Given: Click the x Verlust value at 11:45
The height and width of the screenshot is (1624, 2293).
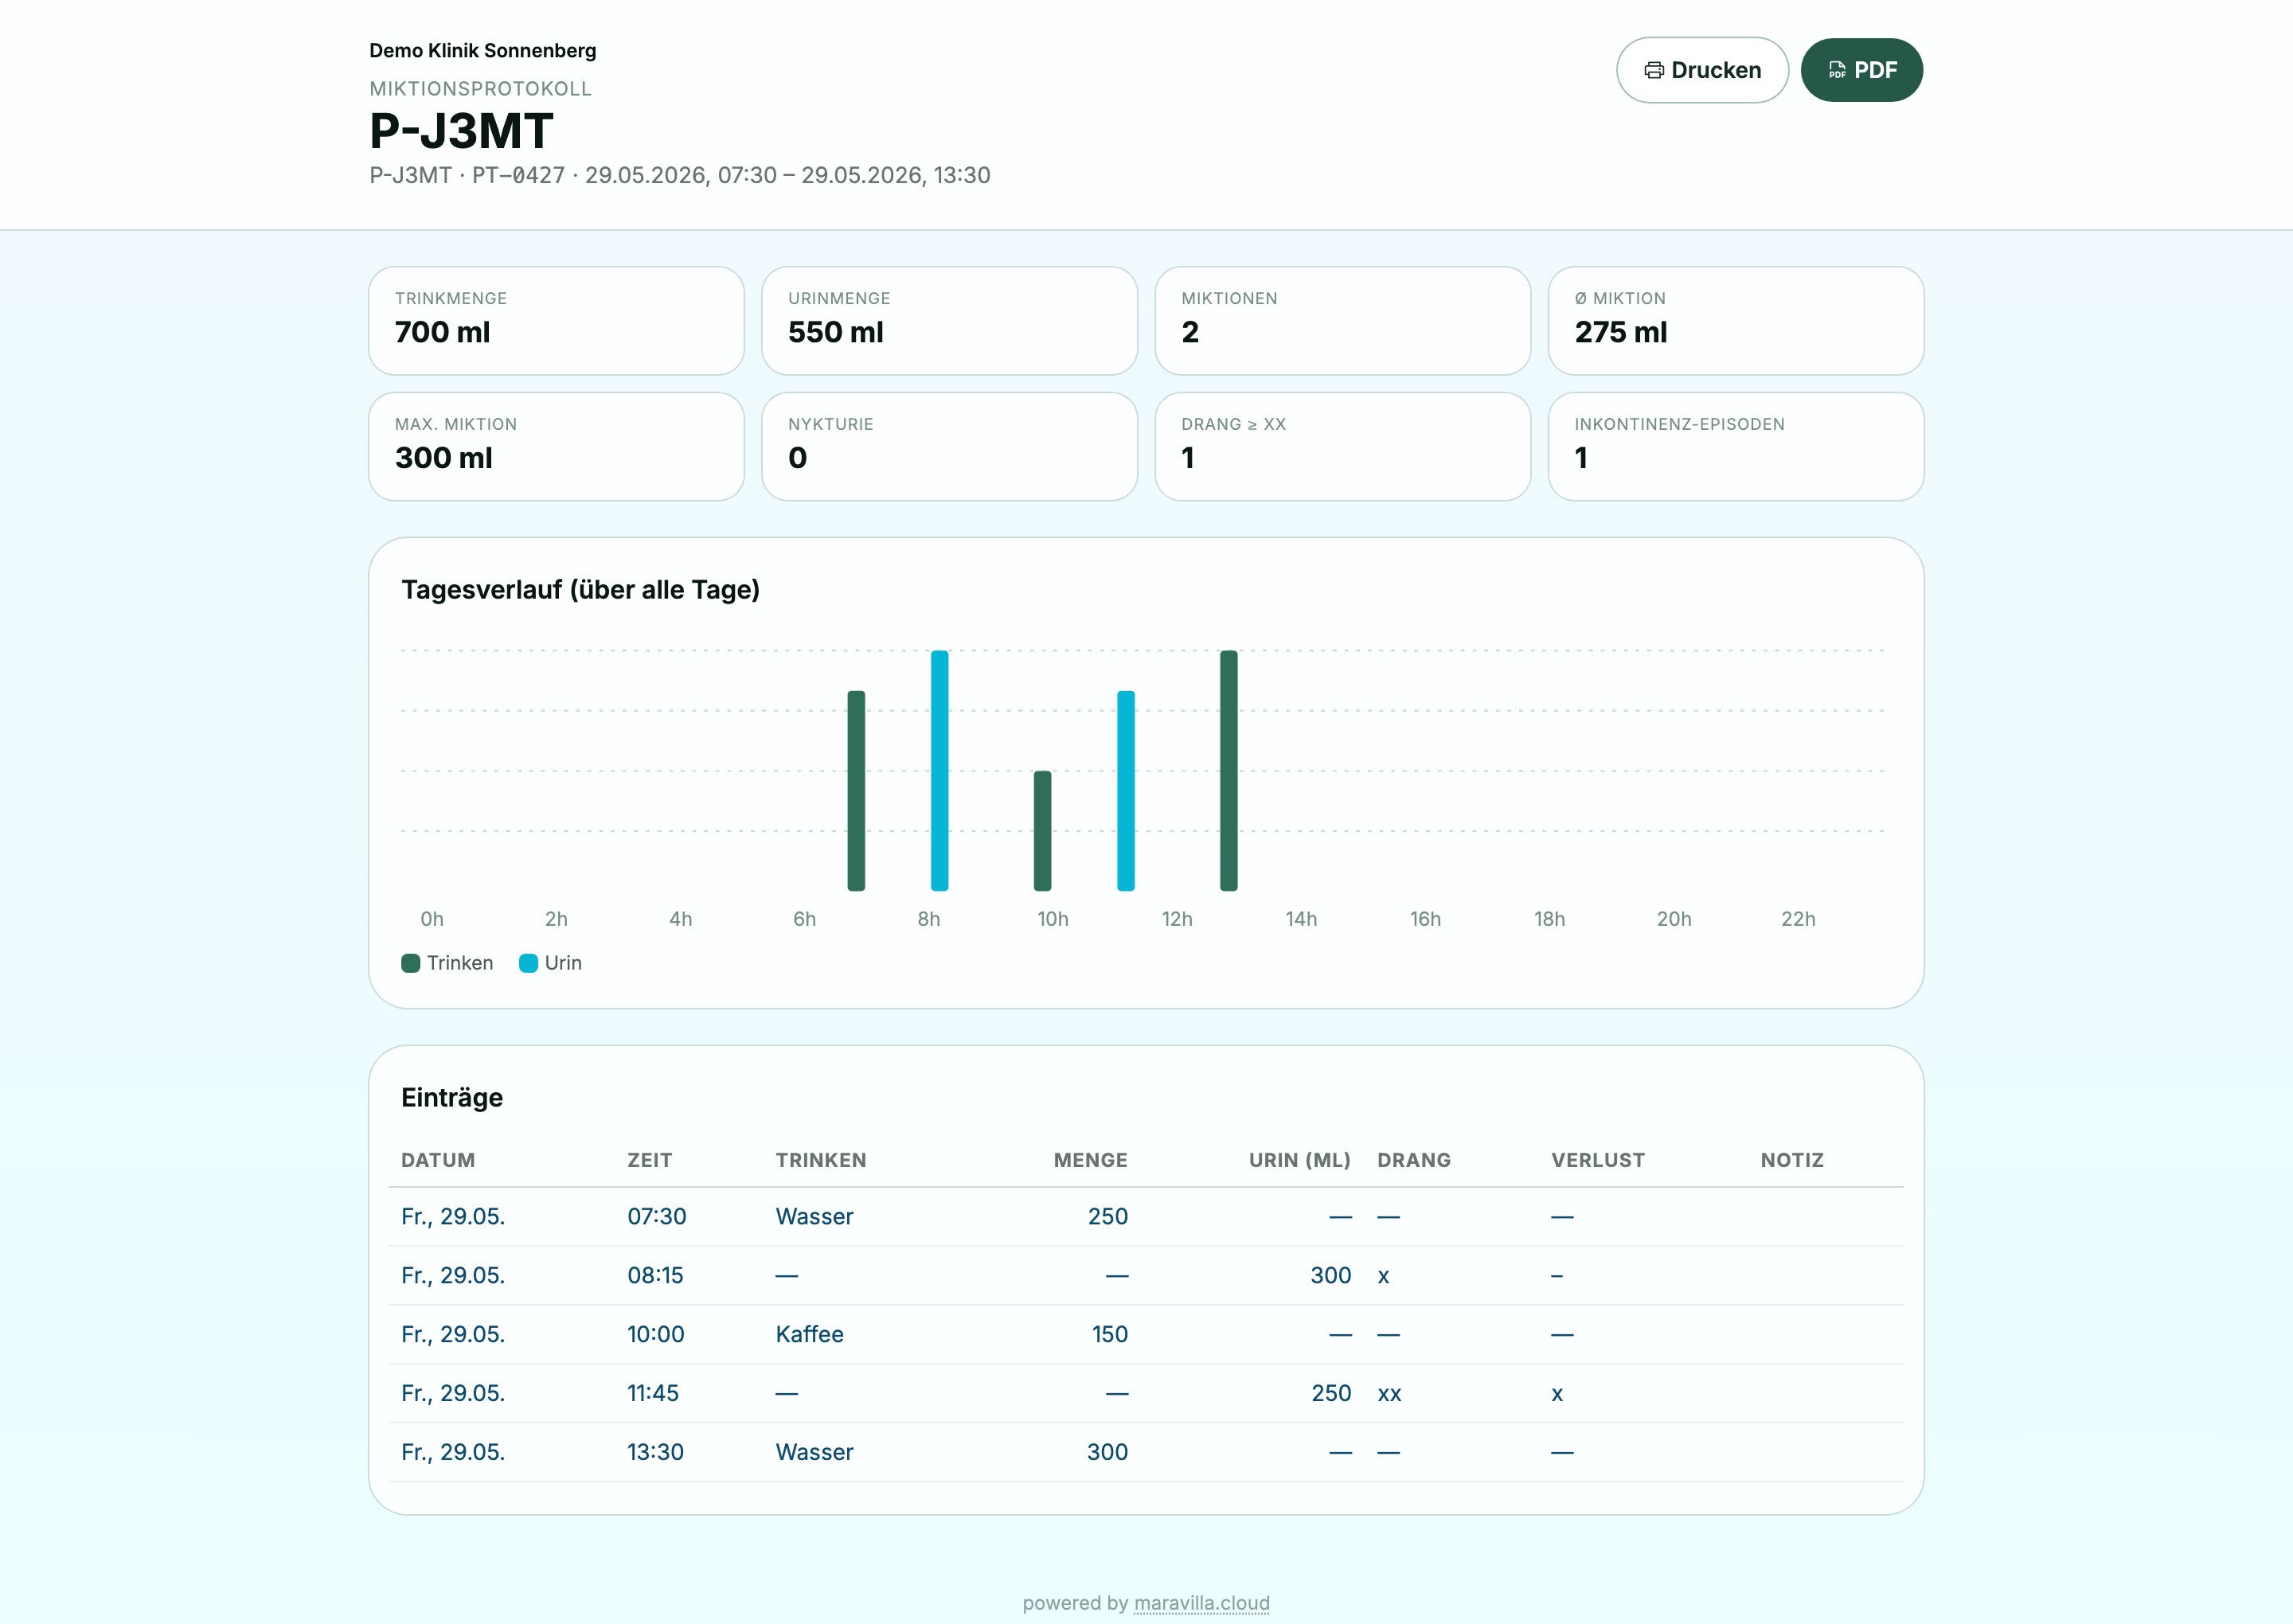Looking at the screenshot, I should pos(1557,1394).
